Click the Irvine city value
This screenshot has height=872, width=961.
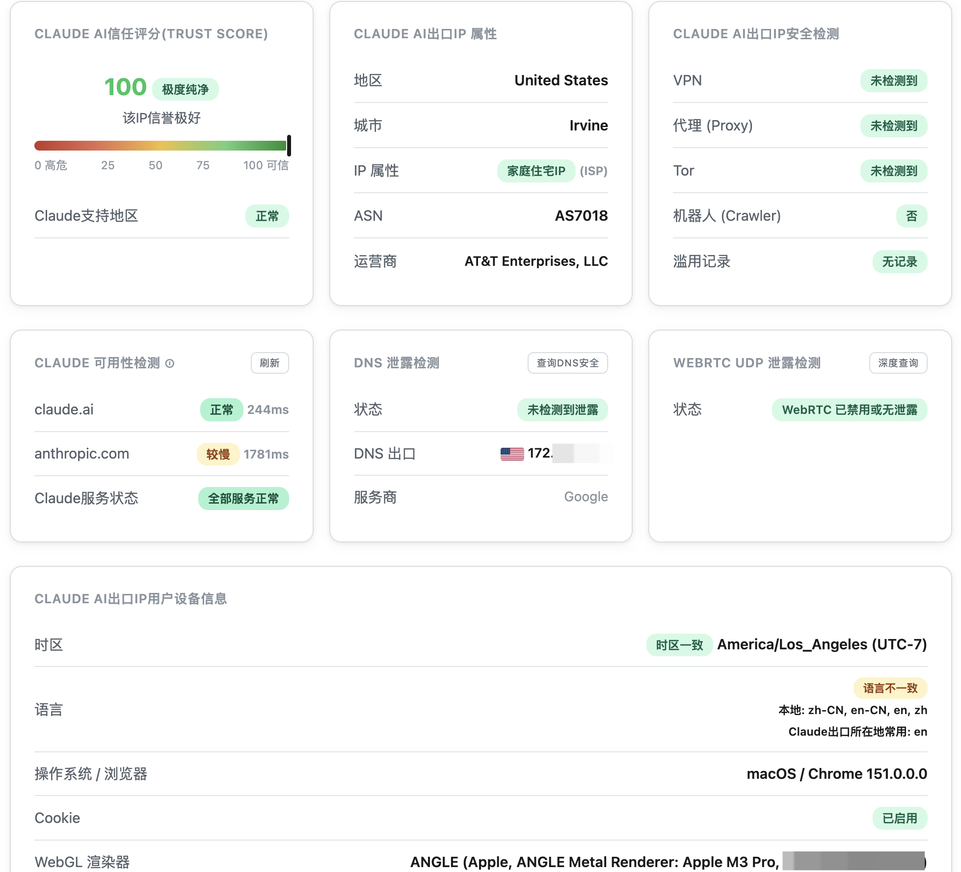coord(588,126)
